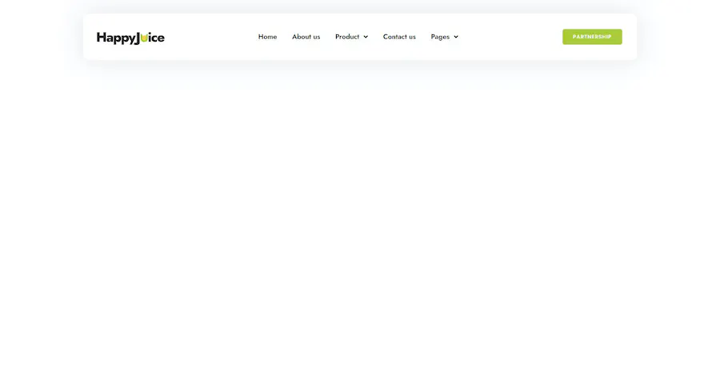The height and width of the screenshot is (391, 720).
Task: Click the HappyJuice logo
Action: (x=130, y=38)
